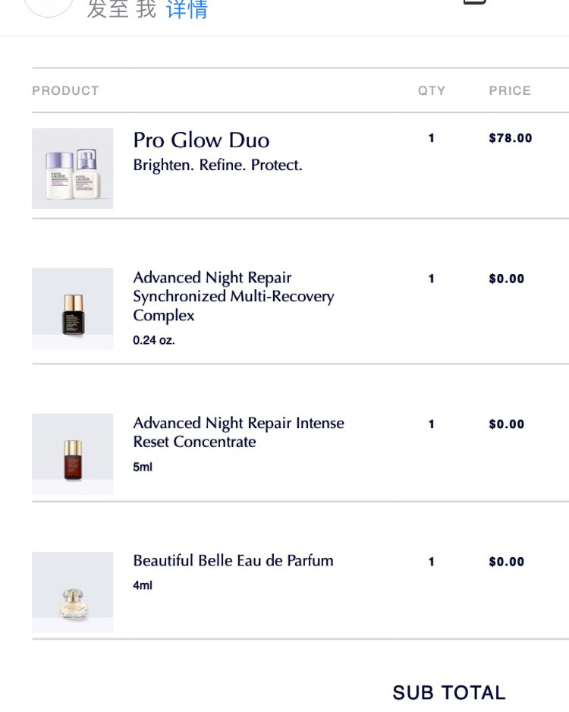This screenshot has height=712, width=569.
Task: Click the QTY column header
Action: tap(432, 91)
